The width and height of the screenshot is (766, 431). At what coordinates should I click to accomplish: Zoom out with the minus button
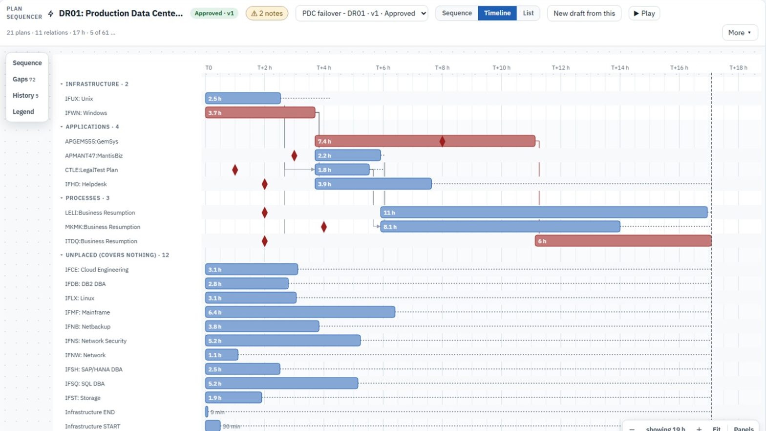coord(632,429)
